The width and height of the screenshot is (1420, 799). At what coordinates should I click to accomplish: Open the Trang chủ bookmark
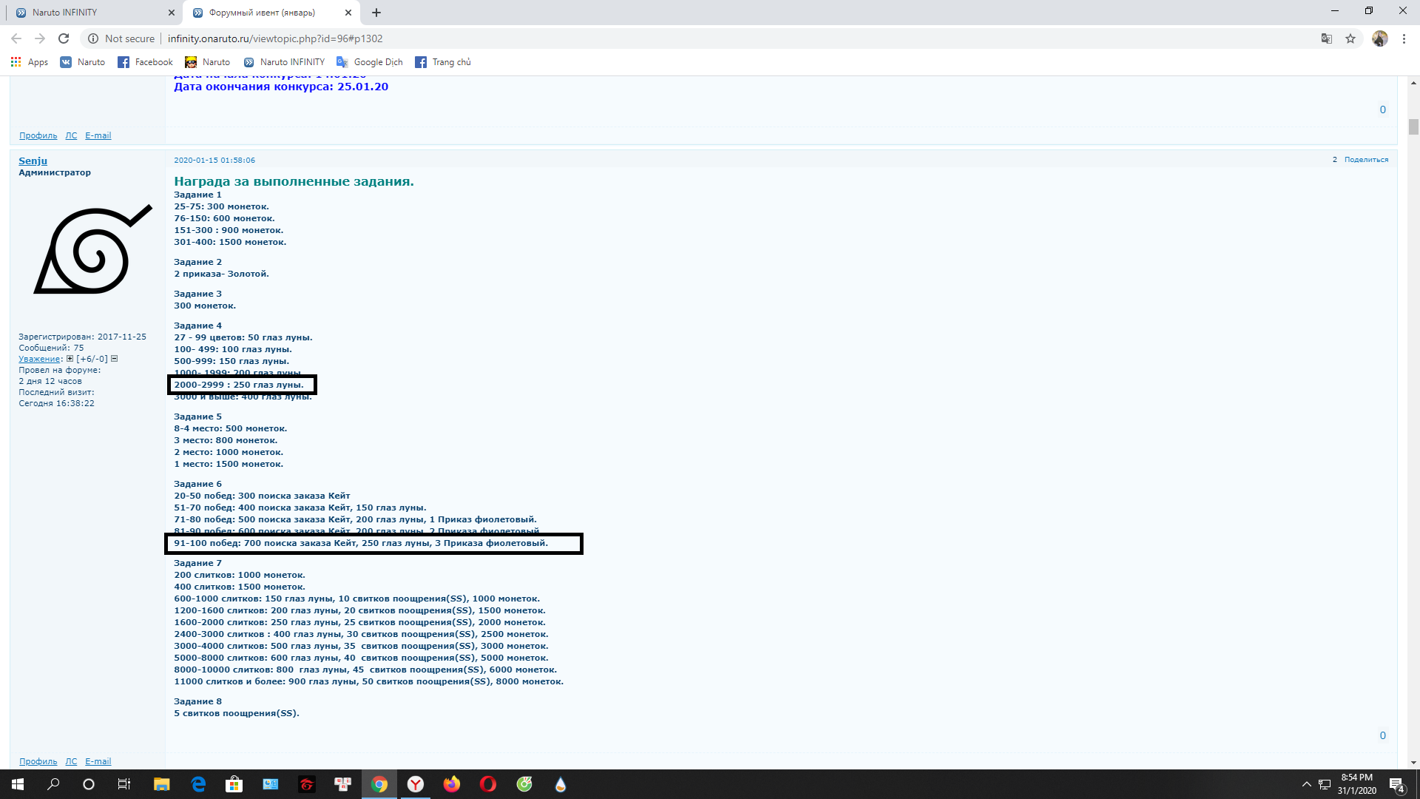point(443,62)
